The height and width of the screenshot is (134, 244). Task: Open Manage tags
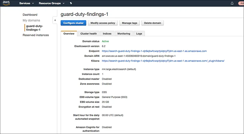(x=129, y=23)
